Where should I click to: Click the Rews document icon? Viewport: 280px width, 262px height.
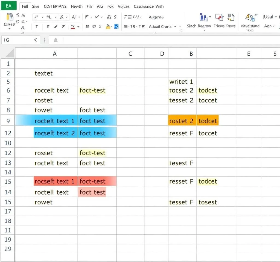[x=231, y=17]
